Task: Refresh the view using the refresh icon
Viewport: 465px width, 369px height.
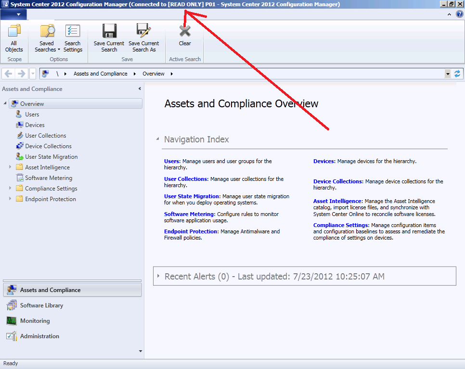Action: tap(457, 74)
